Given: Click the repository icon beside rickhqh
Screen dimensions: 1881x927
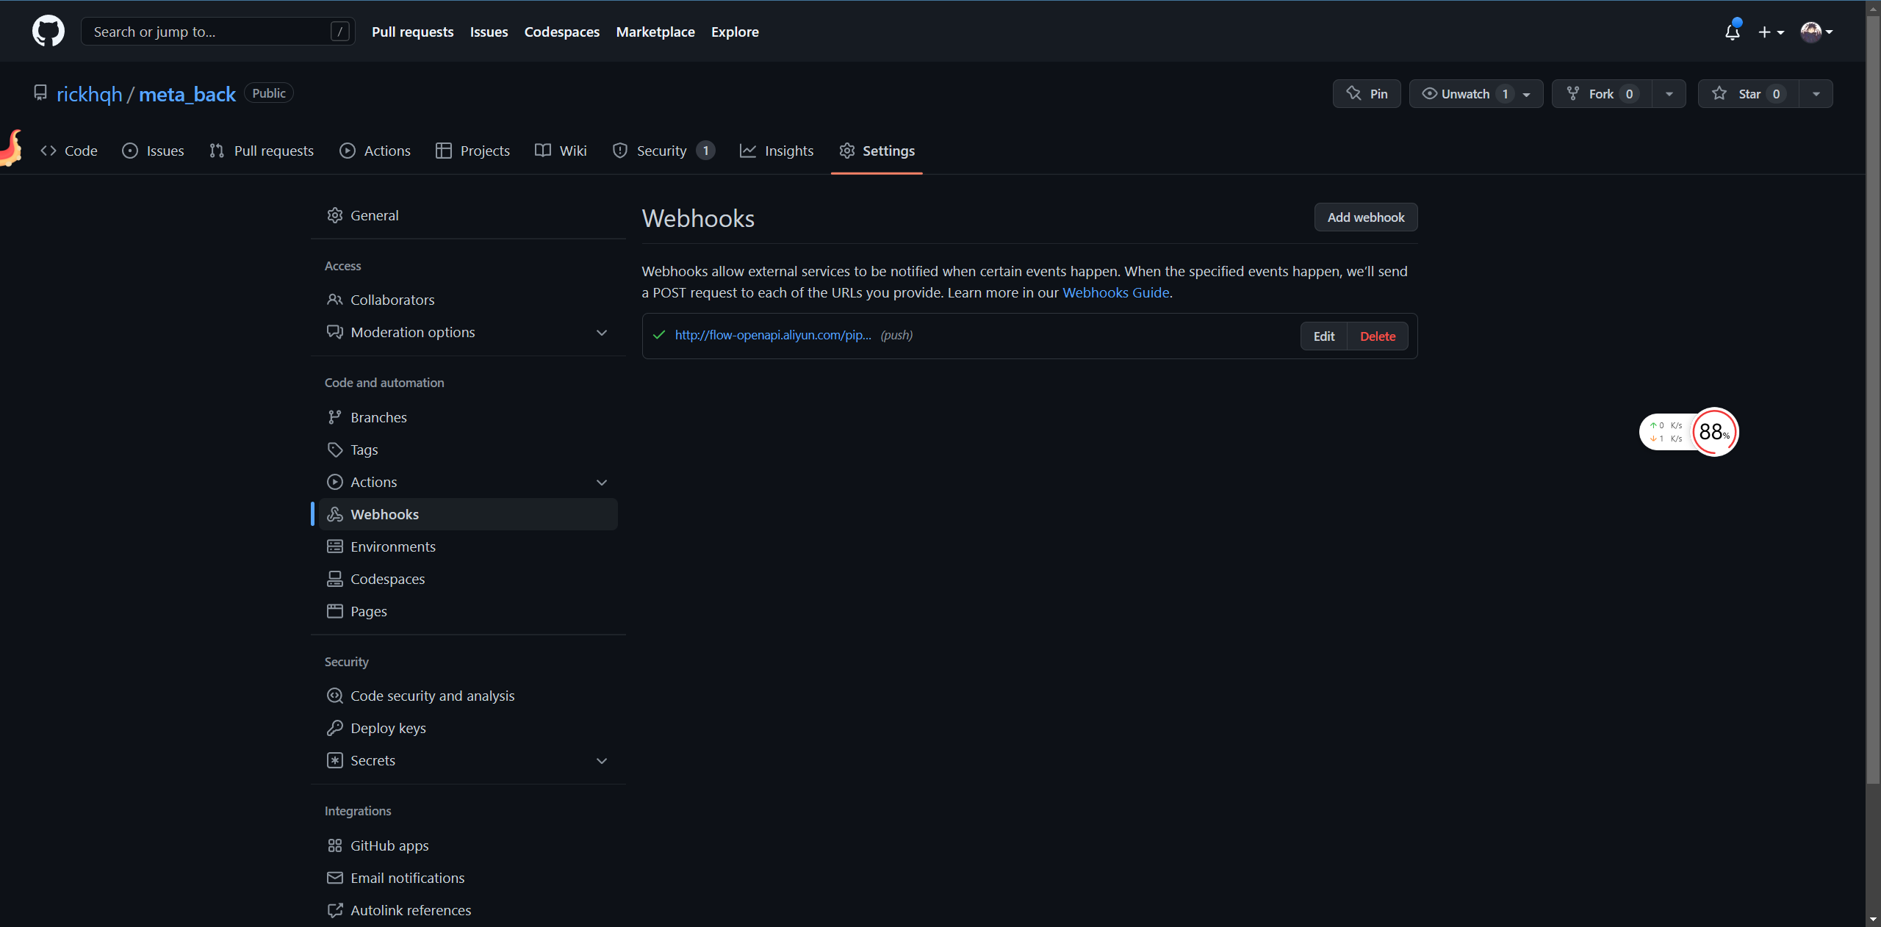Looking at the screenshot, I should [x=40, y=93].
